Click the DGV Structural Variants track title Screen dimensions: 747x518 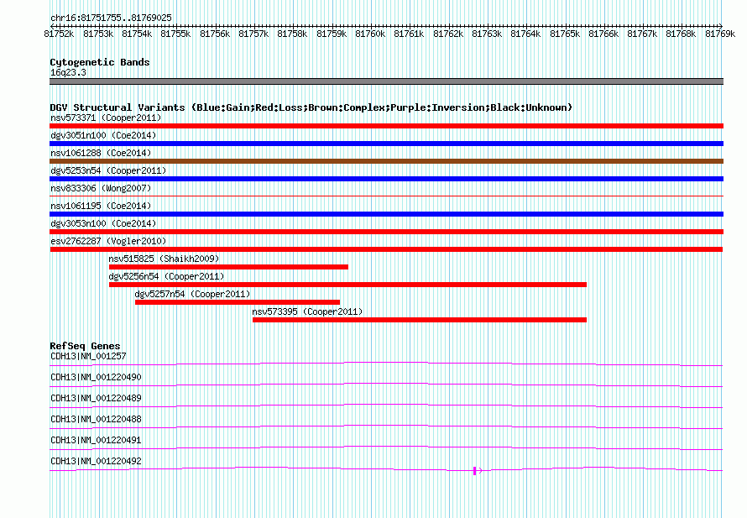click(311, 107)
